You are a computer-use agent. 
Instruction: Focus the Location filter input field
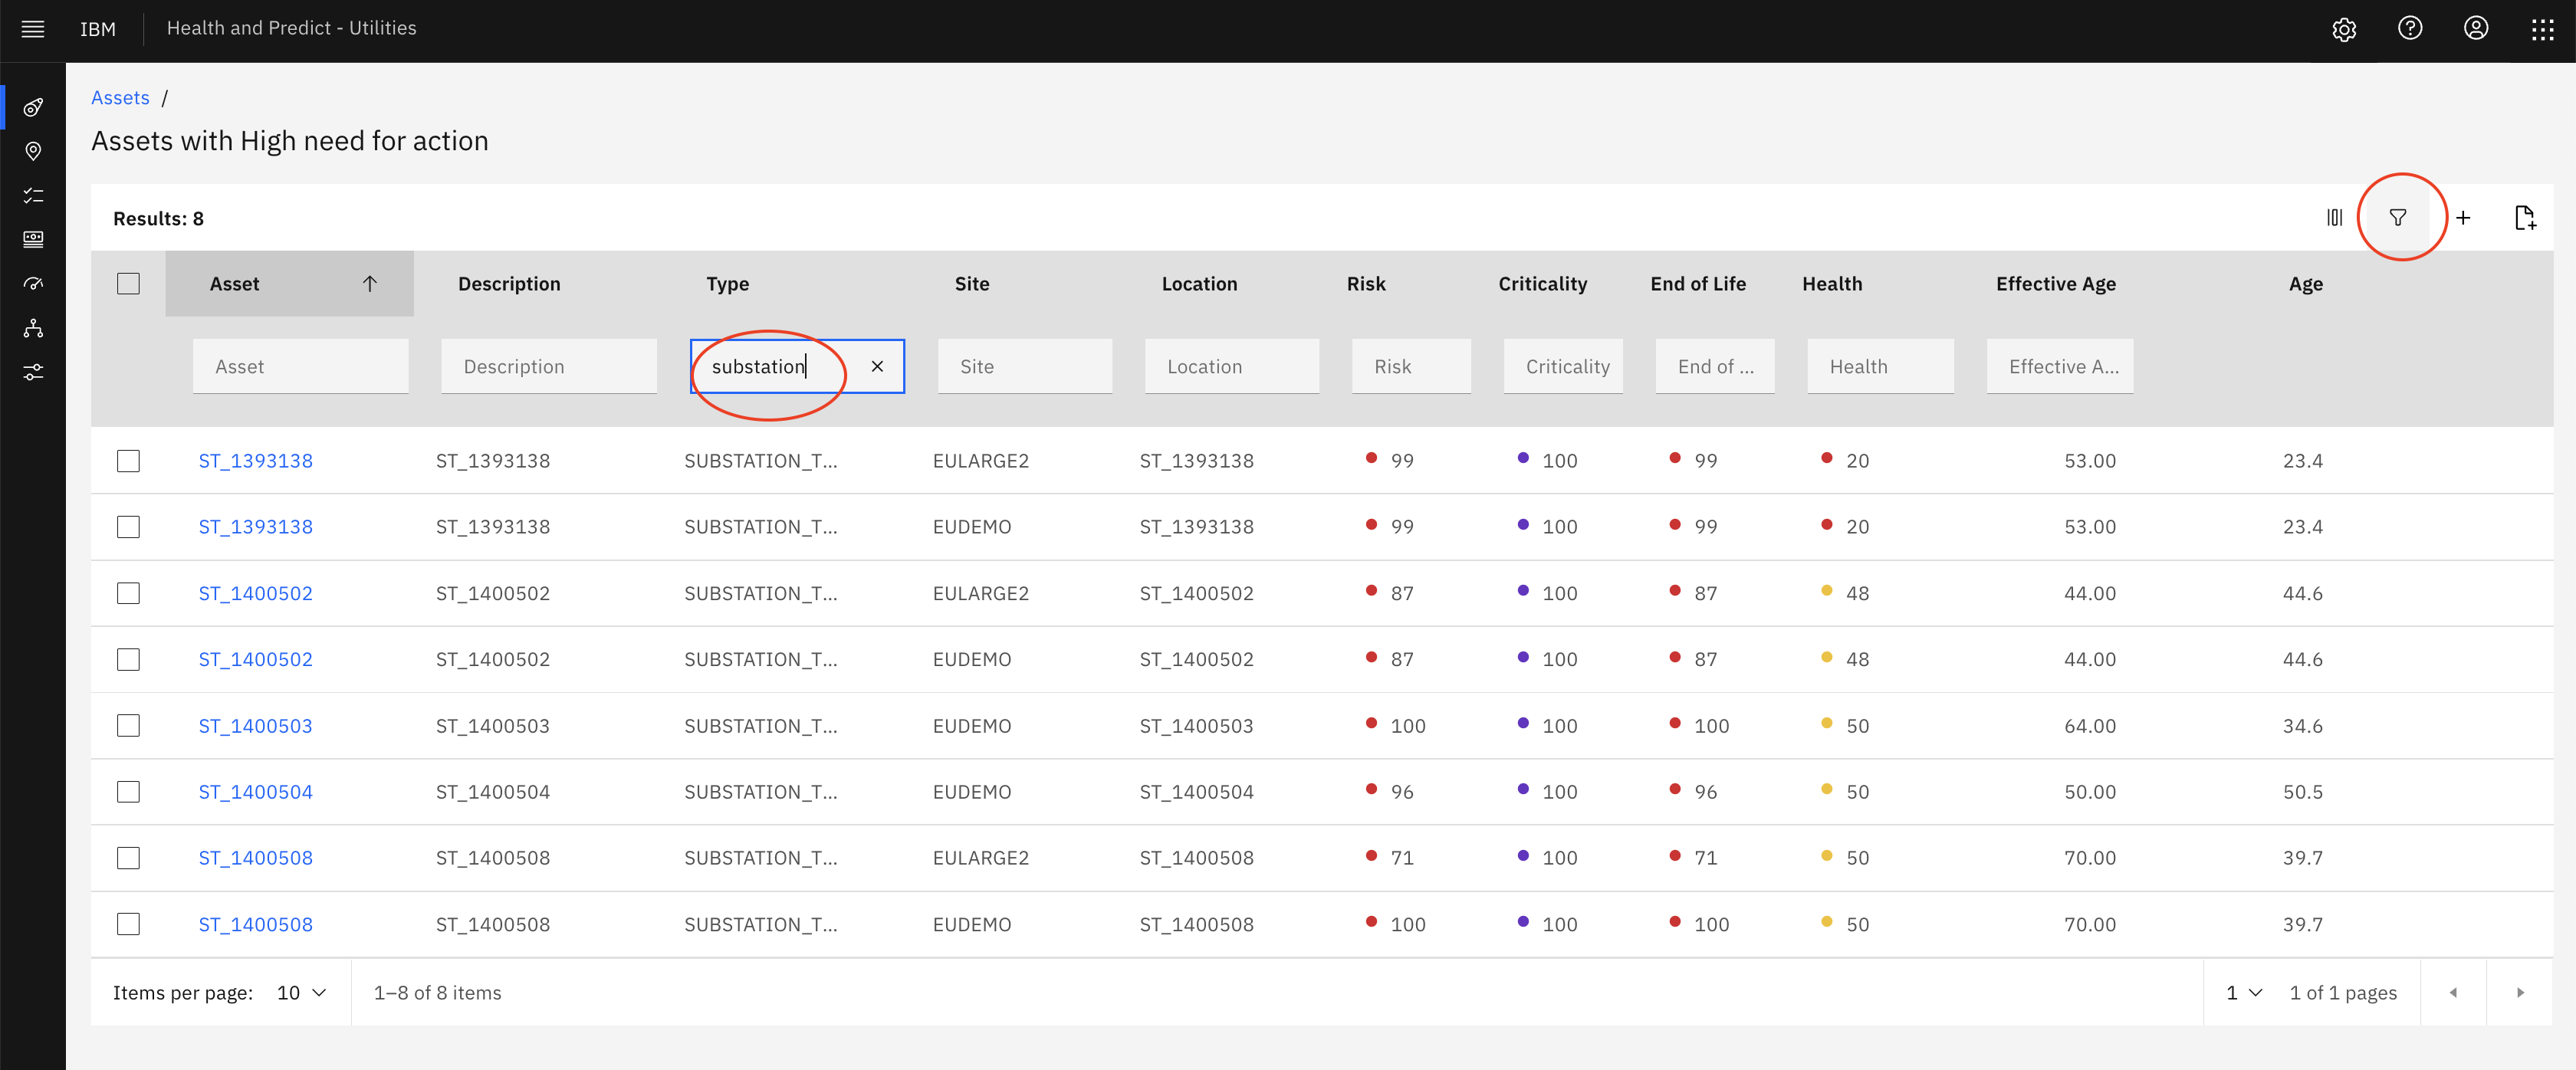point(1232,366)
